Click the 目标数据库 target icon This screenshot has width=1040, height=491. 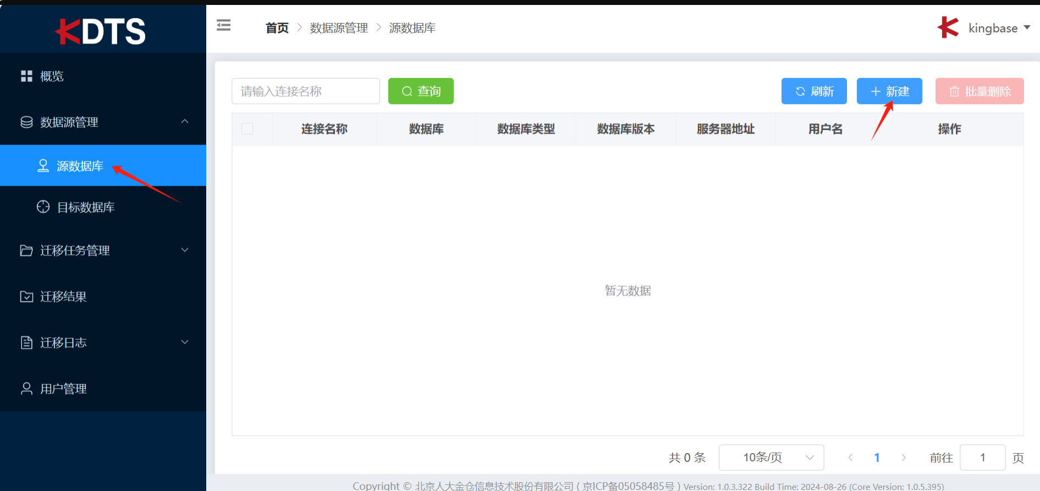(43, 207)
